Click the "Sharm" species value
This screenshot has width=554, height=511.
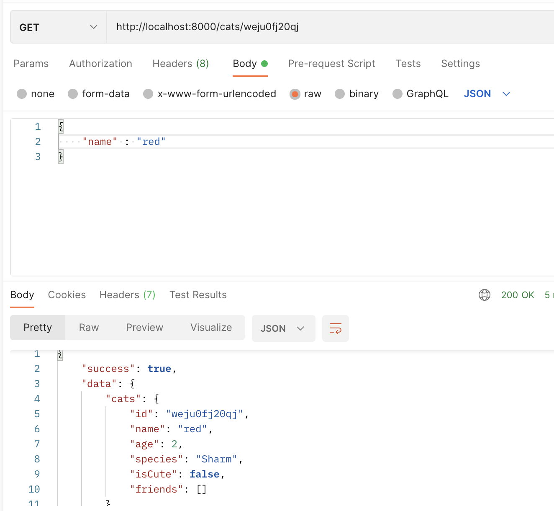click(x=217, y=459)
